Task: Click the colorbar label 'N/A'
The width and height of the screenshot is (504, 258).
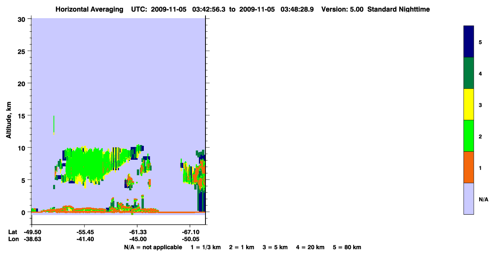Action: pos(483,200)
